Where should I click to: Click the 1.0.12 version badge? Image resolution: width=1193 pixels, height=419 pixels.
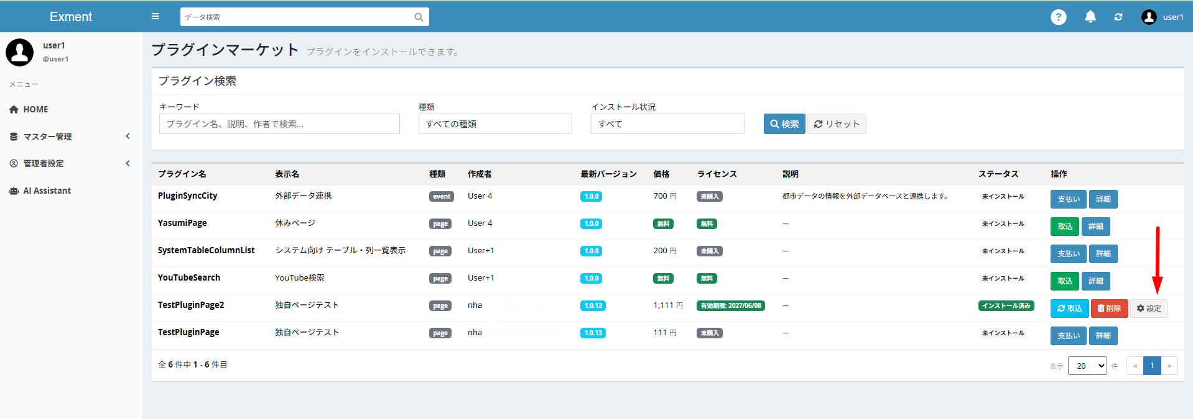(x=593, y=306)
